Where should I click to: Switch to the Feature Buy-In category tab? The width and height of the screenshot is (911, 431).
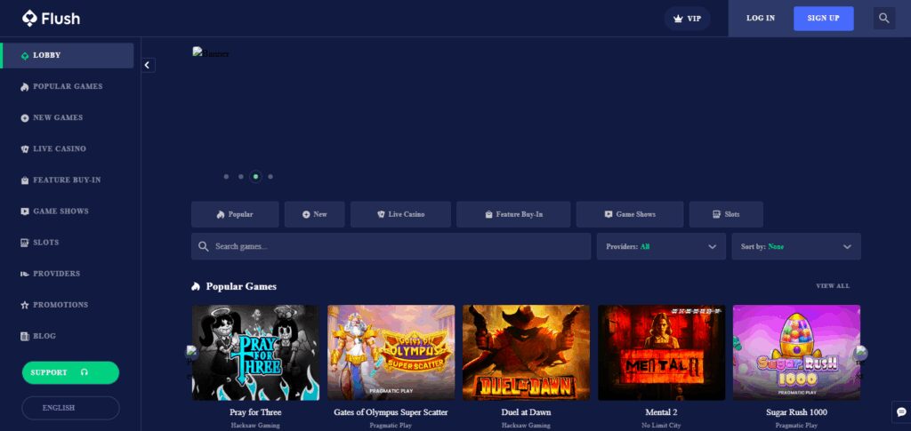[513, 214]
